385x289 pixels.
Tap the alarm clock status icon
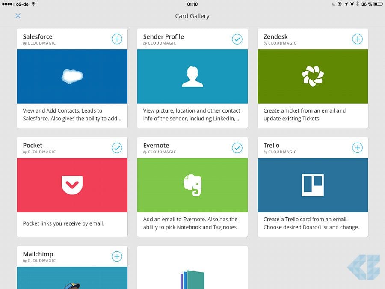(352, 4)
